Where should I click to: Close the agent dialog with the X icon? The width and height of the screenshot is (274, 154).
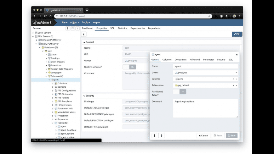237,55
